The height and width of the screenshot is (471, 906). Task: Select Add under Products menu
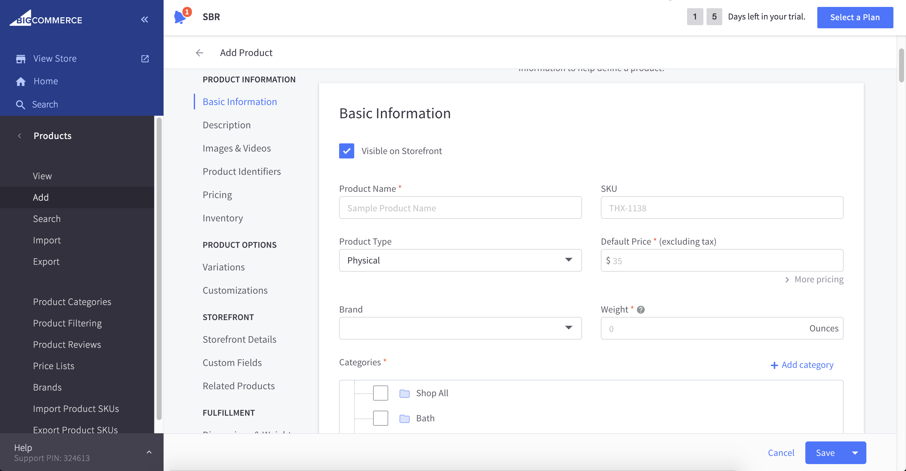click(77, 197)
